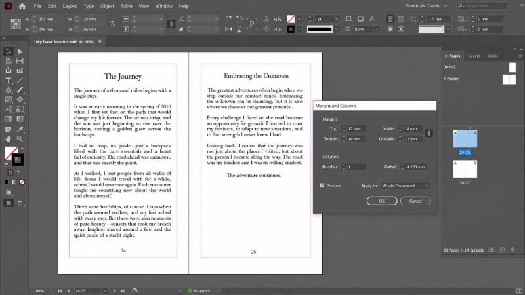Open the zoom level dropdown in the status bar
525x295 pixels.
[51, 291]
